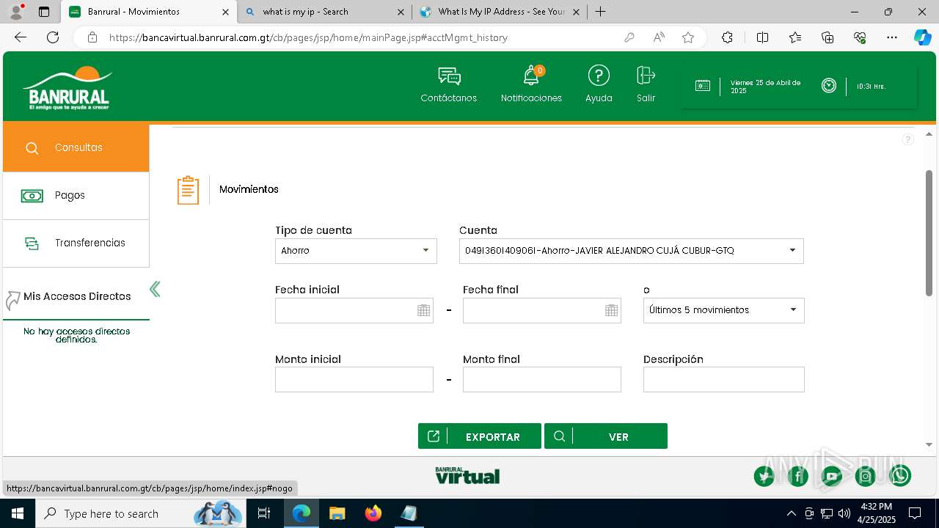Image resolution: width=939 pixels, height=528 pixels.
Task: Open Transferencias menu in sidebar
Action: [x=76, y=243]
